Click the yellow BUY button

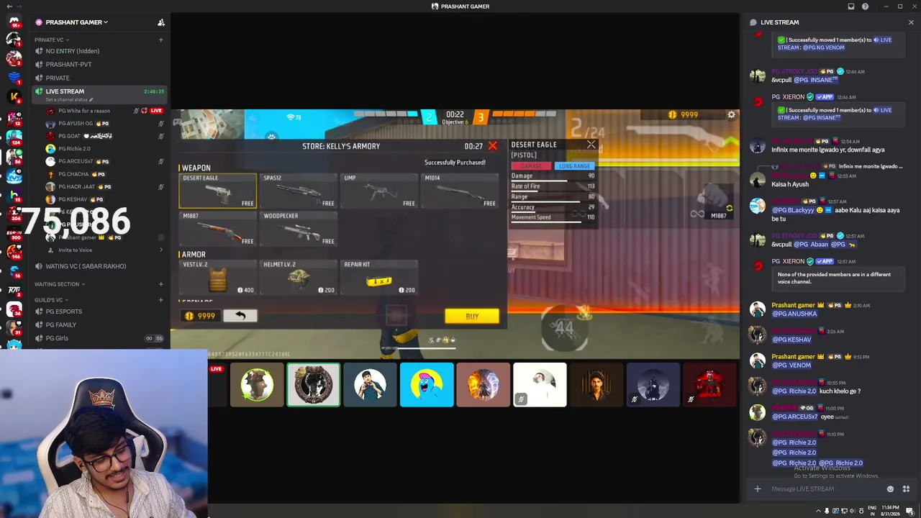[472, 317]
